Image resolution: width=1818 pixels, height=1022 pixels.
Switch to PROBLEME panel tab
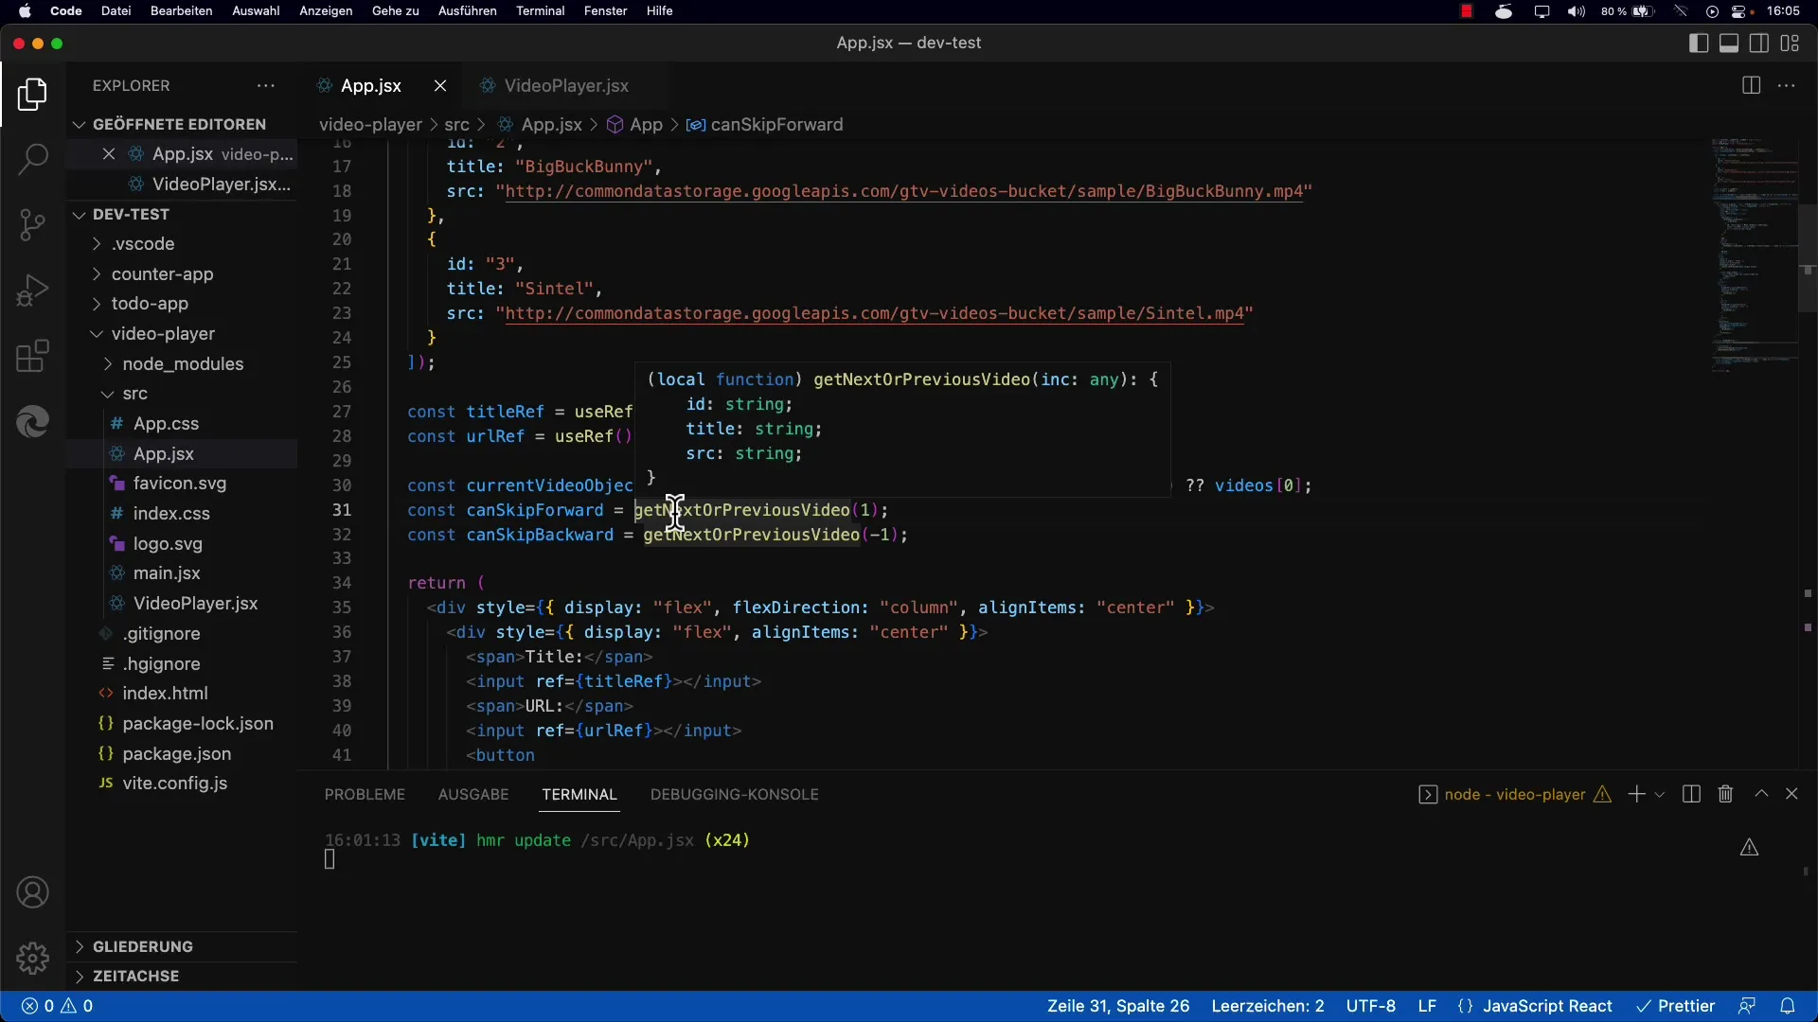[365, 794]
